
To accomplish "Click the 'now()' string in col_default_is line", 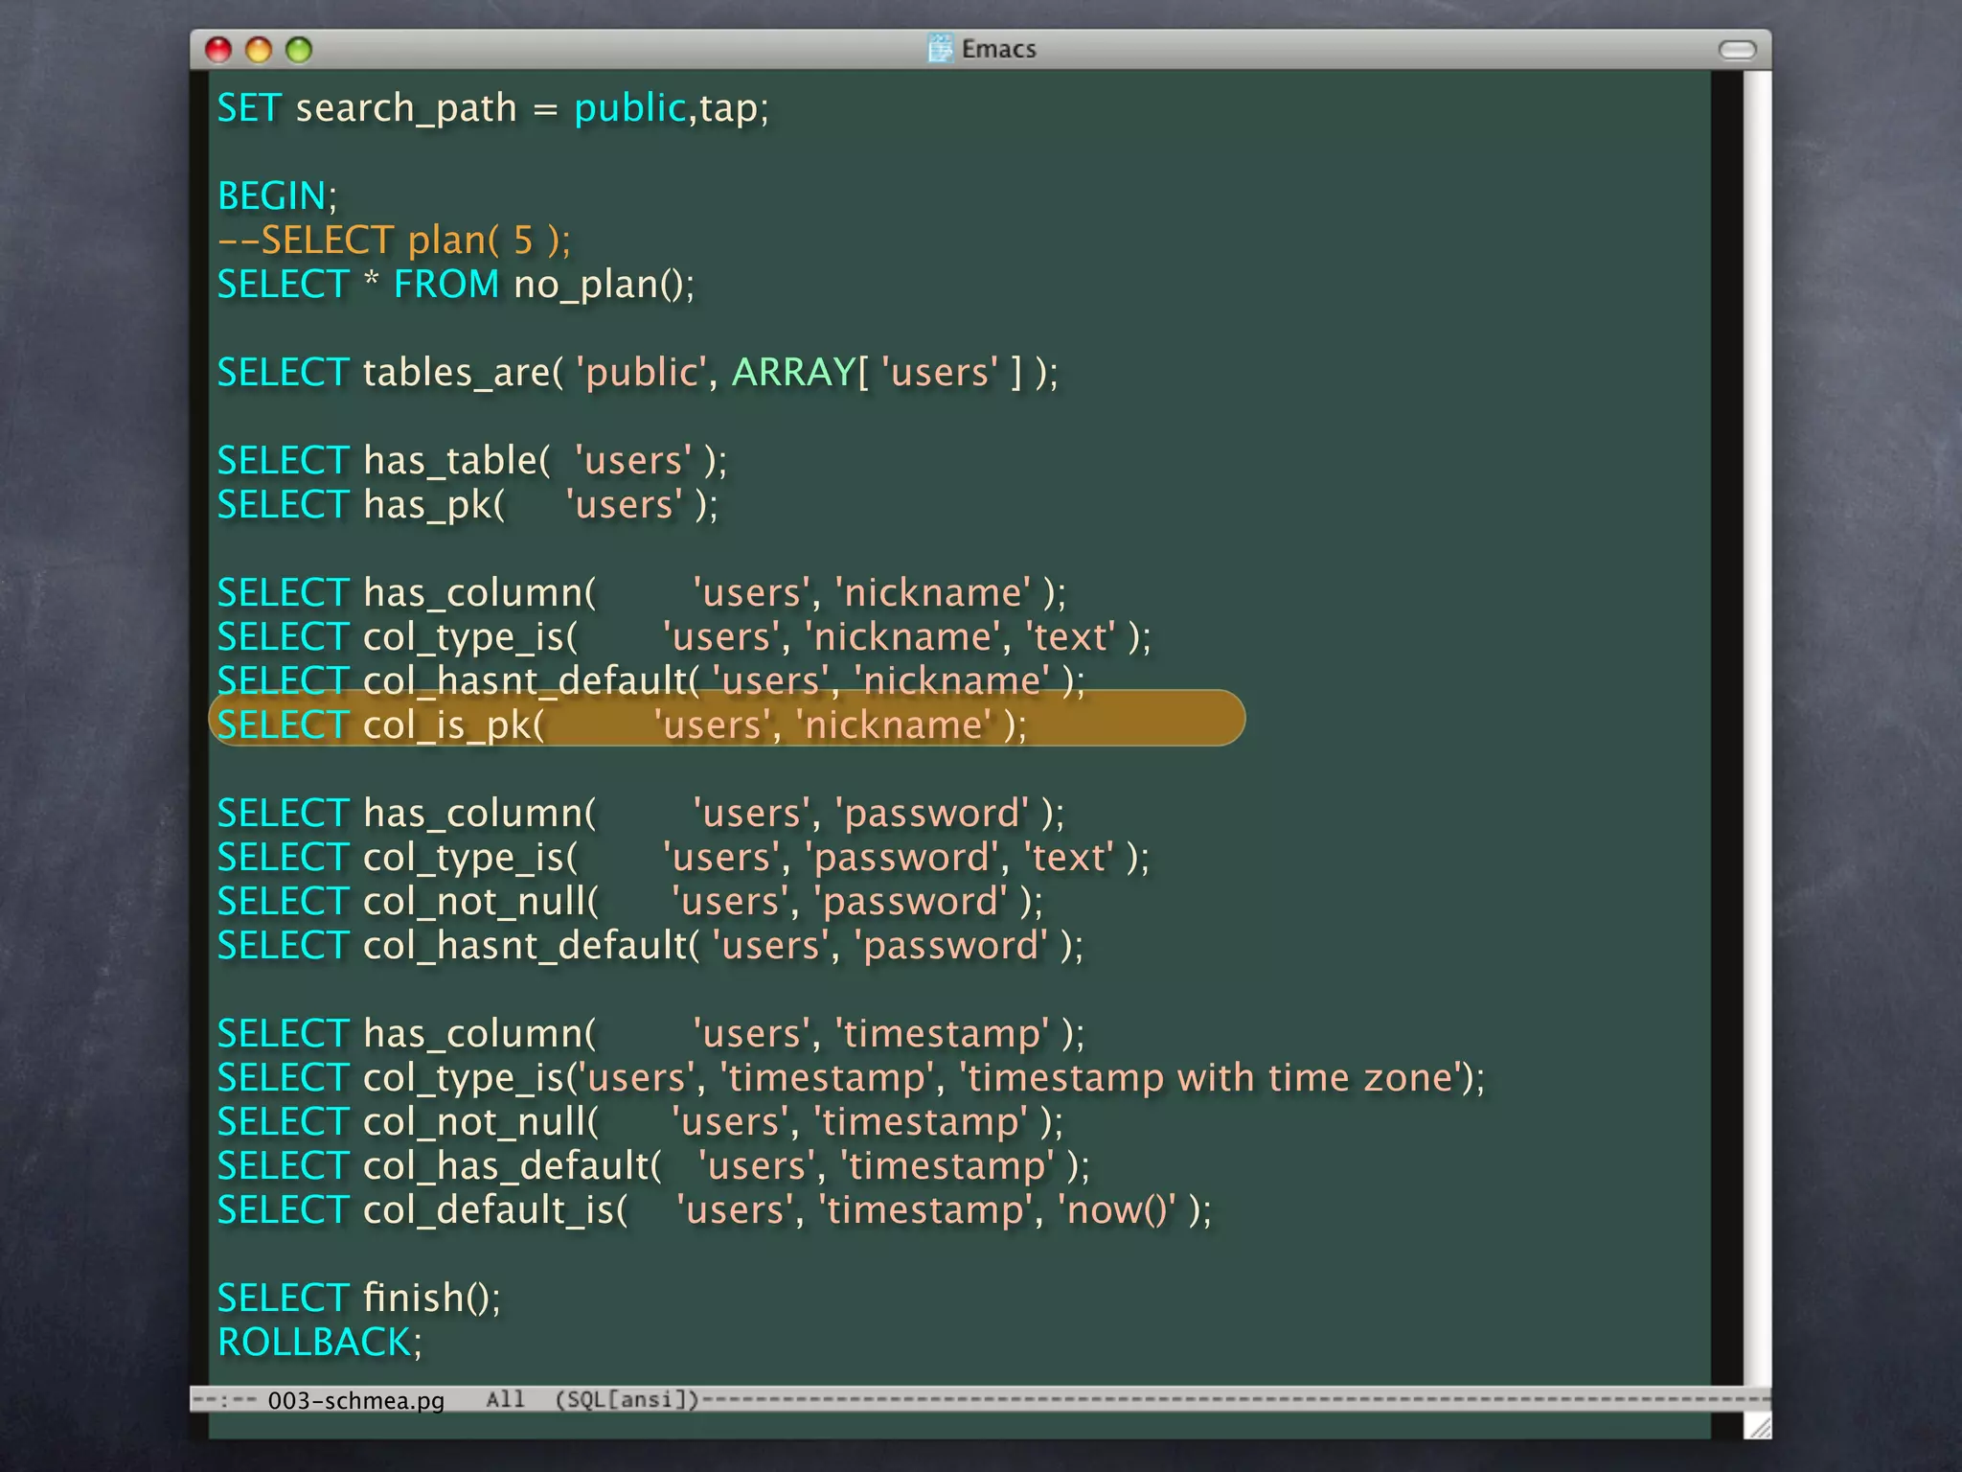I will 1117,1210.
